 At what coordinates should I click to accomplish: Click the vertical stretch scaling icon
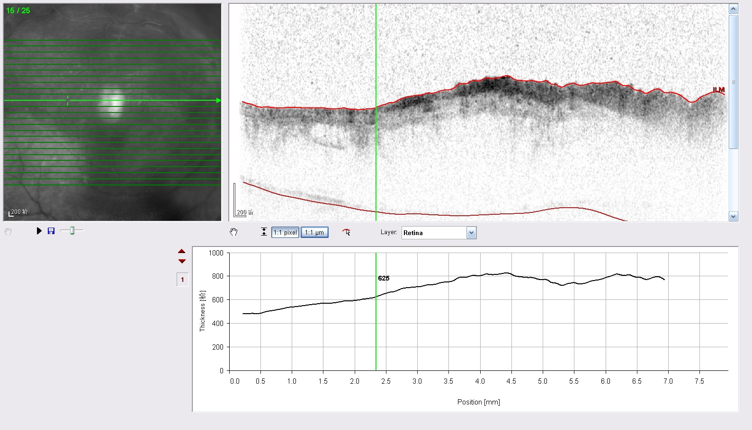[x=264, y=232]
